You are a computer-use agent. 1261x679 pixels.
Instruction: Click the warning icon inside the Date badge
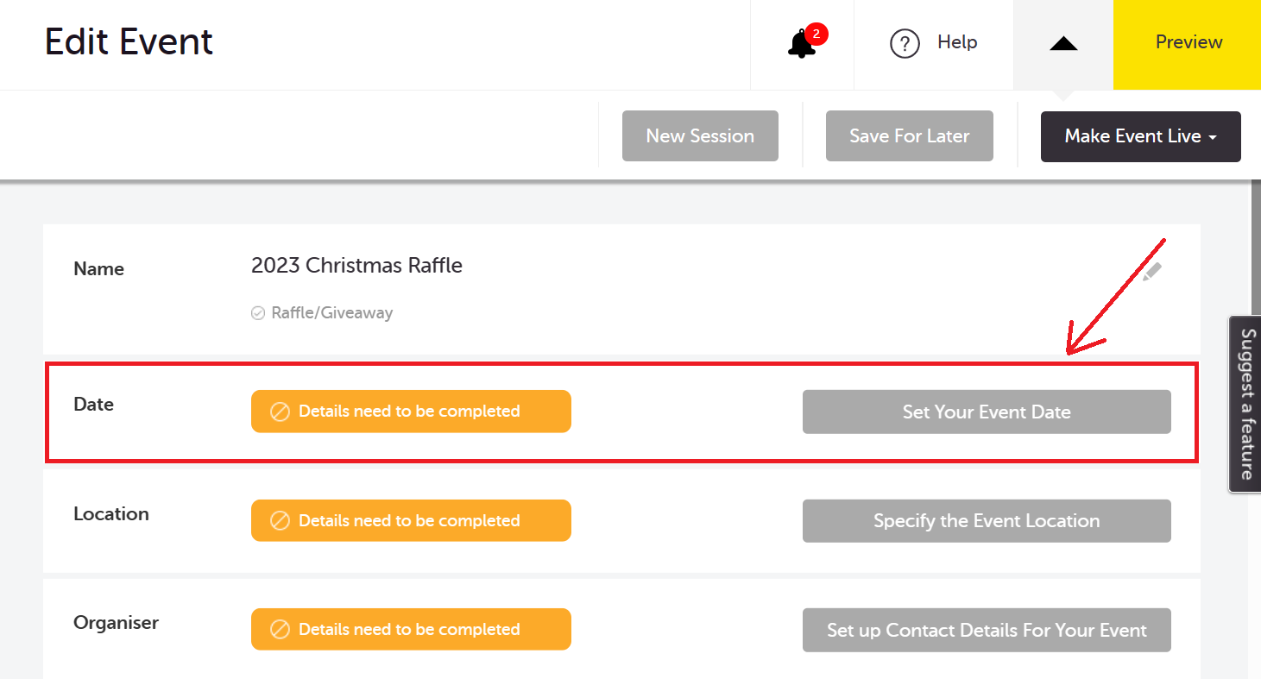(278, 412)
